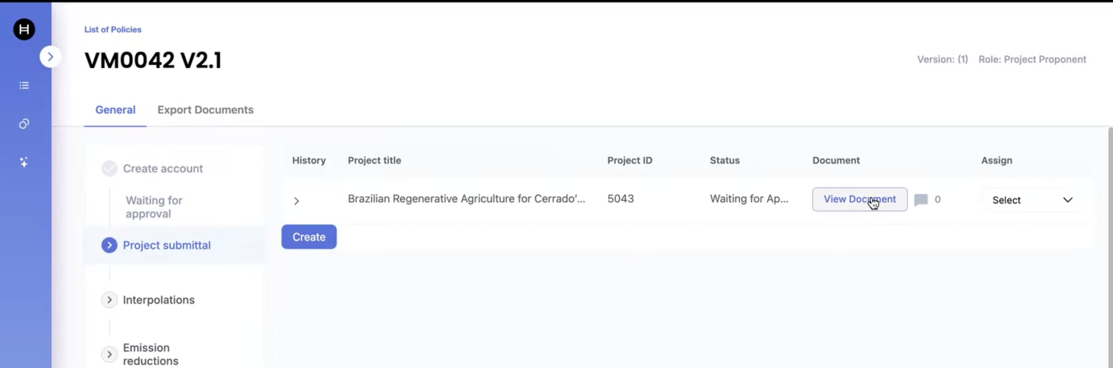The height and width of the screenshot is (368, 1113).
Task: Click the comment bubble icon in the row
Action: 921,199
